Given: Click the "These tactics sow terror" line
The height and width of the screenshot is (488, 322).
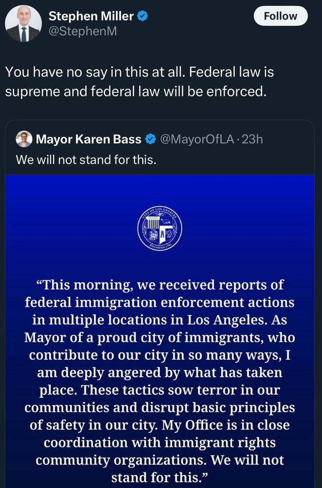Looking at the screenshot, I should 160,390.
